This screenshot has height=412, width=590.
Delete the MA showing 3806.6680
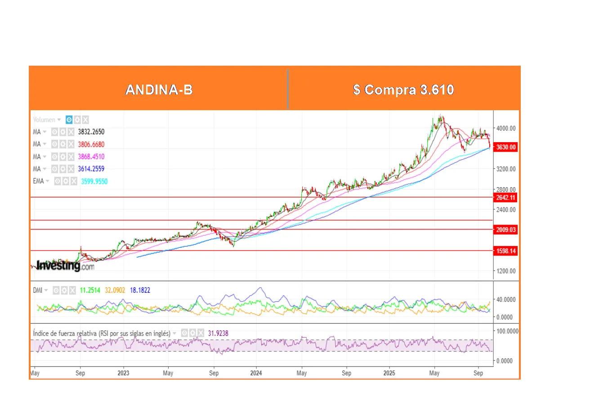pos(71,144)
